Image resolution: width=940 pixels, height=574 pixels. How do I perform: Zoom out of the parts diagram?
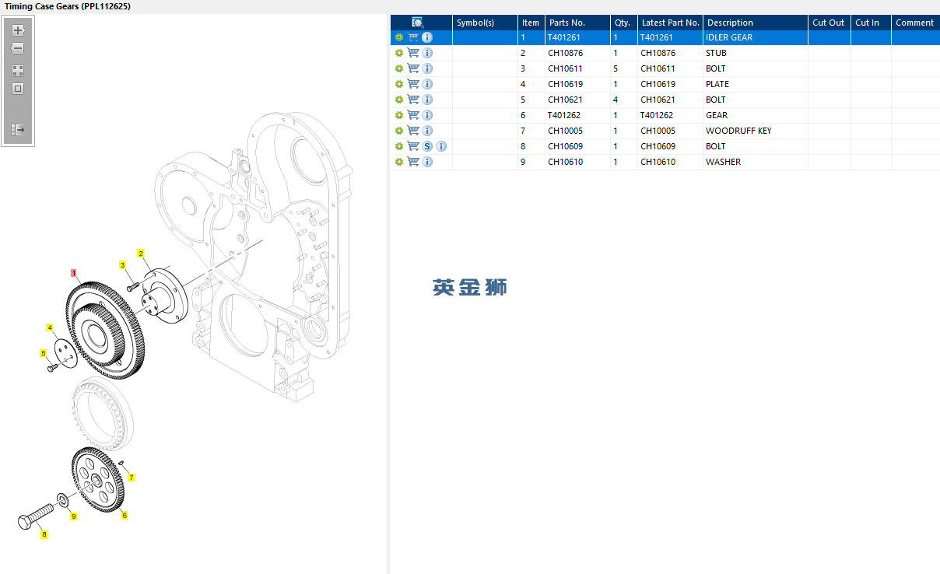tap(18, 48)
